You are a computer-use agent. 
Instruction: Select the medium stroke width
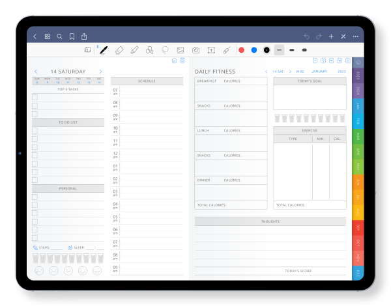292,50
